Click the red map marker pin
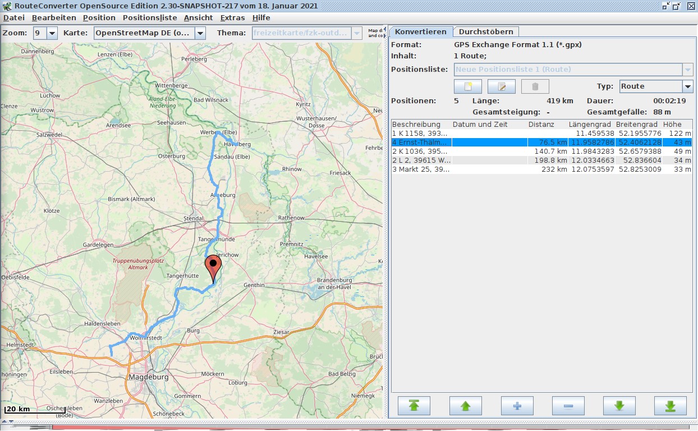The image size is (698, 431). [x=213, y=265]
